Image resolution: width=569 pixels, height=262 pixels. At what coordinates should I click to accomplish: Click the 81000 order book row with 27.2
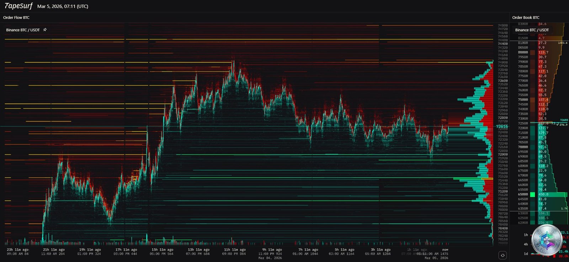point(539,43)
